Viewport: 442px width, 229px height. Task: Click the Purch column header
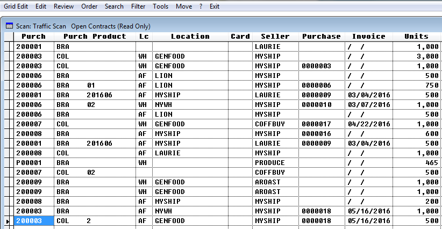click(x=33, y=37)
